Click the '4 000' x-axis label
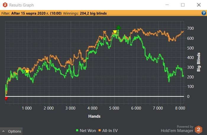 pos(92,108)
